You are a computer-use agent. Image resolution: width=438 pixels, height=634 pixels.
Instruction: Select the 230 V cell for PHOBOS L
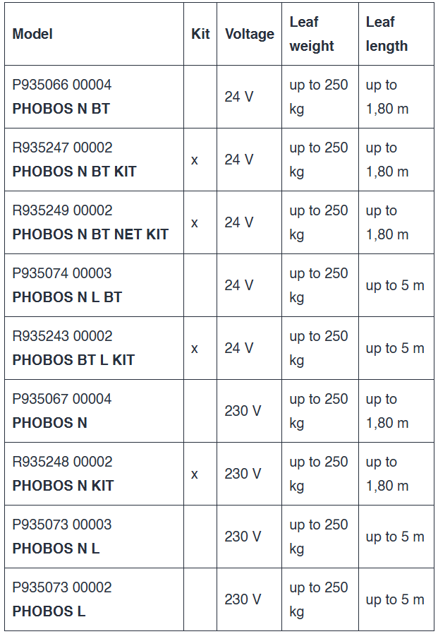click(x=242, y=599)
